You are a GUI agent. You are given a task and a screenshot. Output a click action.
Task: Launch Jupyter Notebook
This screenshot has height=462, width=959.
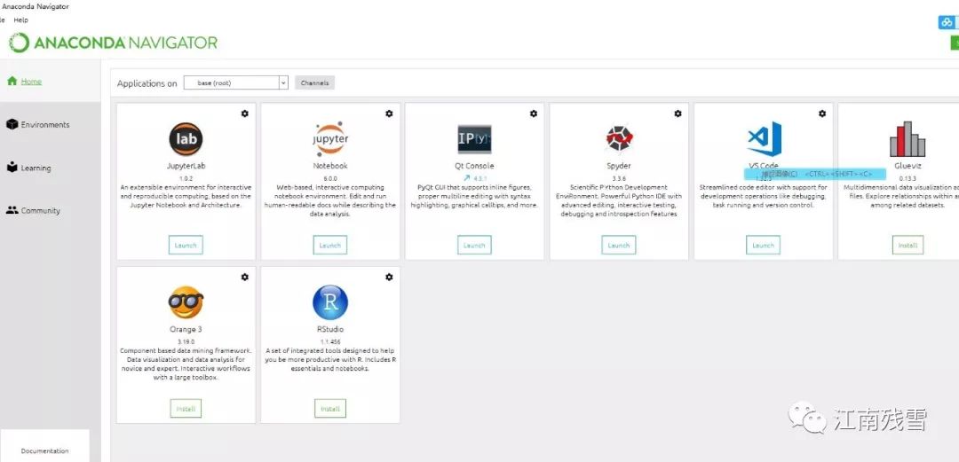pyautogui.click(x=330, y=245)
